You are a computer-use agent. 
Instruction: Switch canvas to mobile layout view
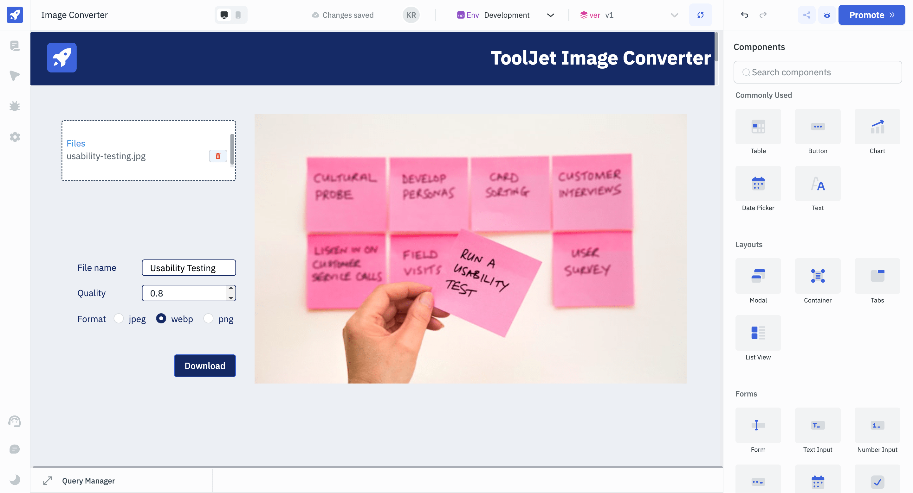pyautogui.click(x=238, y=15)
